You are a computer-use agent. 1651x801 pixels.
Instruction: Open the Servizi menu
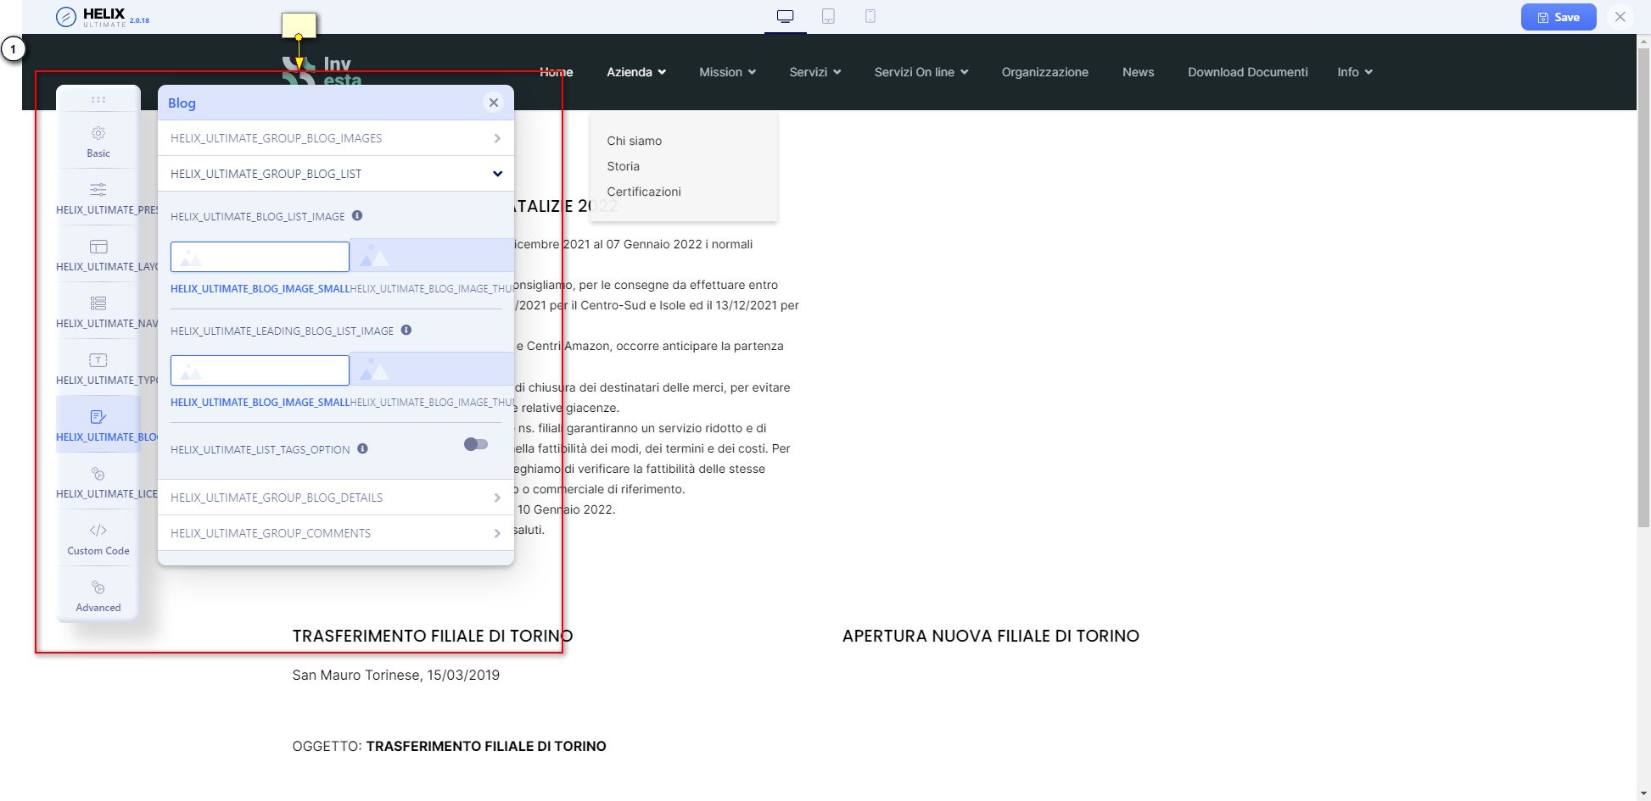(814, 72)
